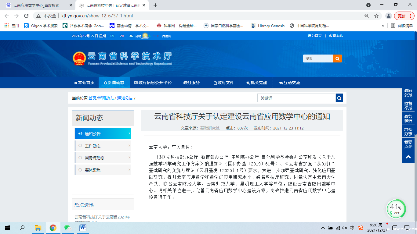
Task: Open the Chrome profile avatar icon
Action: click(388, 16)
